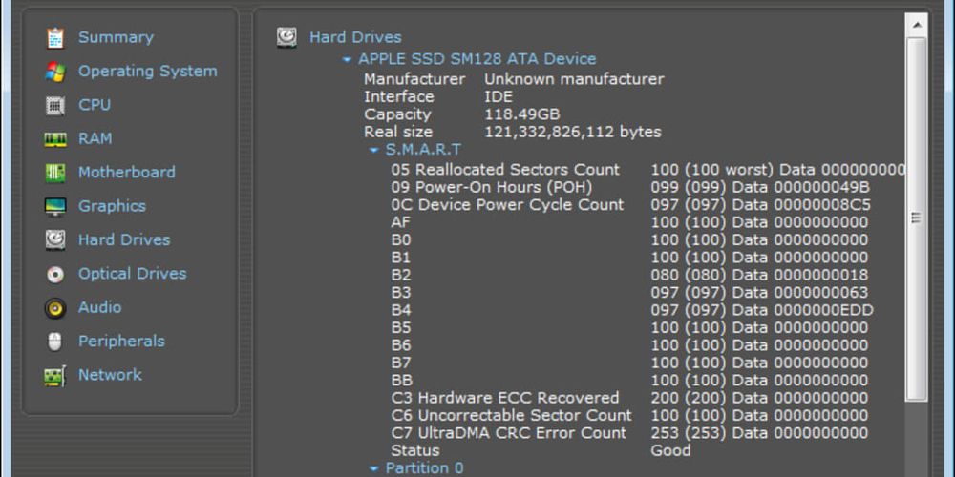955x477 pixels.
Task: Collapse the APPLE SSD SM128 ATA Device node
Action: (x=348, y=59)
